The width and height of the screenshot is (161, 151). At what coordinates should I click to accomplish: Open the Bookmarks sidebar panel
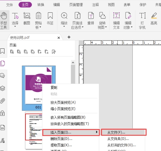tap(2, 51)
